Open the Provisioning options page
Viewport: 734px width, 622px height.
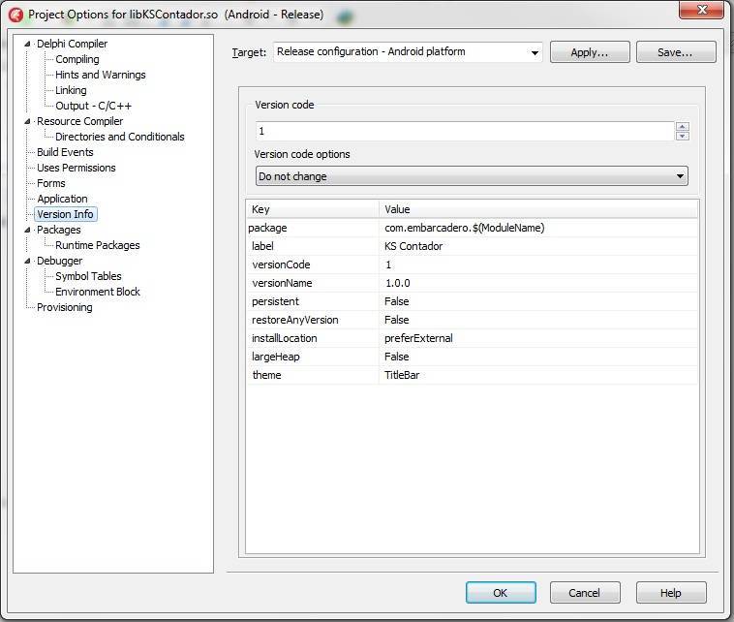tap(64, 307)
